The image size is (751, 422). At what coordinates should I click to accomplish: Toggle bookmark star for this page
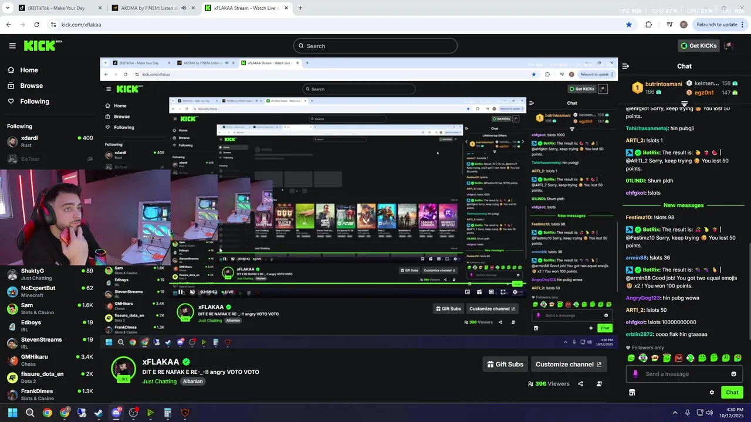pyautogui.click(x=629, y=25)
